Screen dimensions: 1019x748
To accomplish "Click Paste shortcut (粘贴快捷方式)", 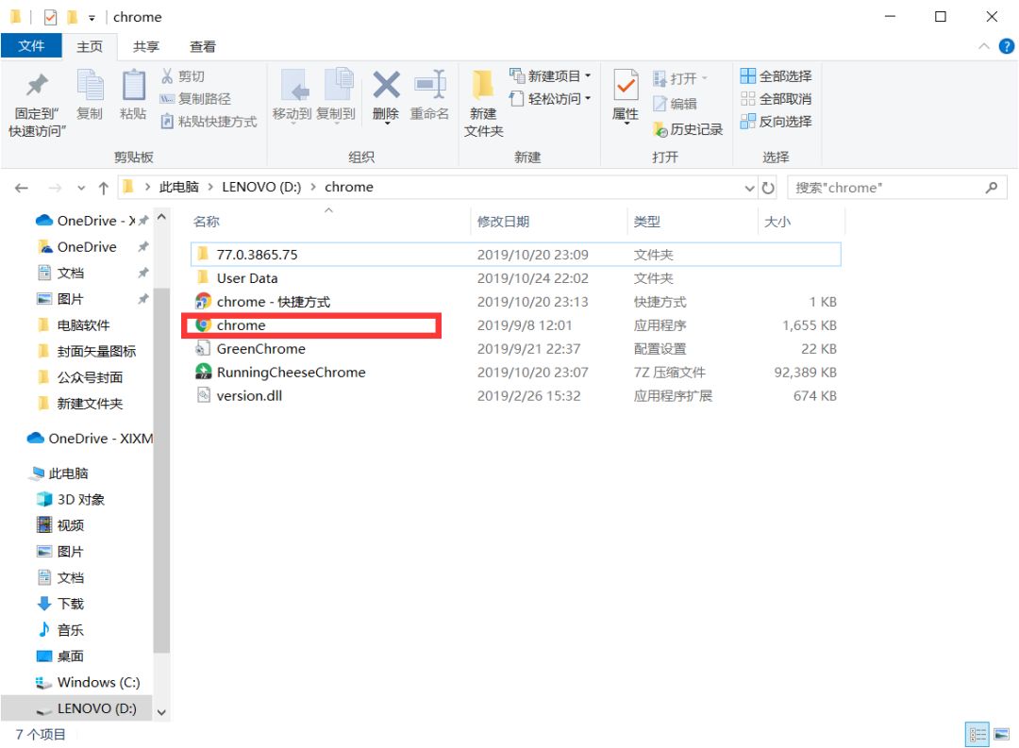I will (209, 122).
